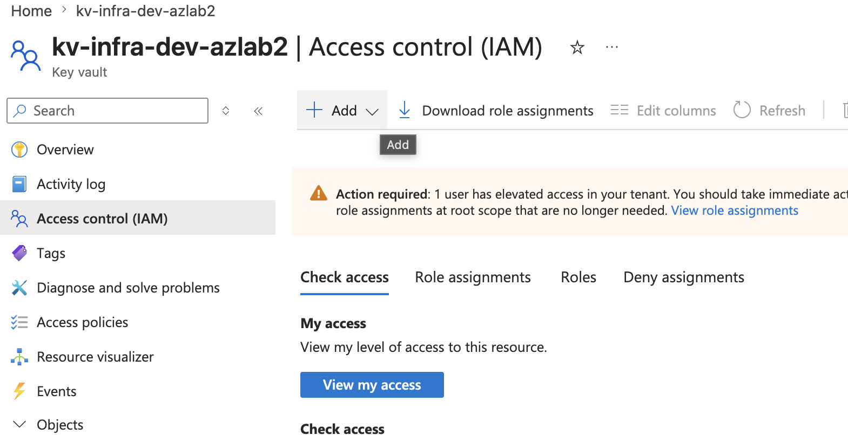
Task: Open the more options ellipsis menu
Action: 612,47
